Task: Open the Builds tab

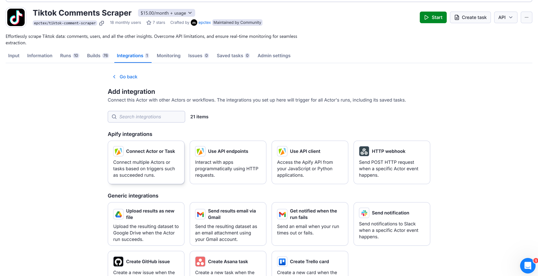Action: [98, 56]
